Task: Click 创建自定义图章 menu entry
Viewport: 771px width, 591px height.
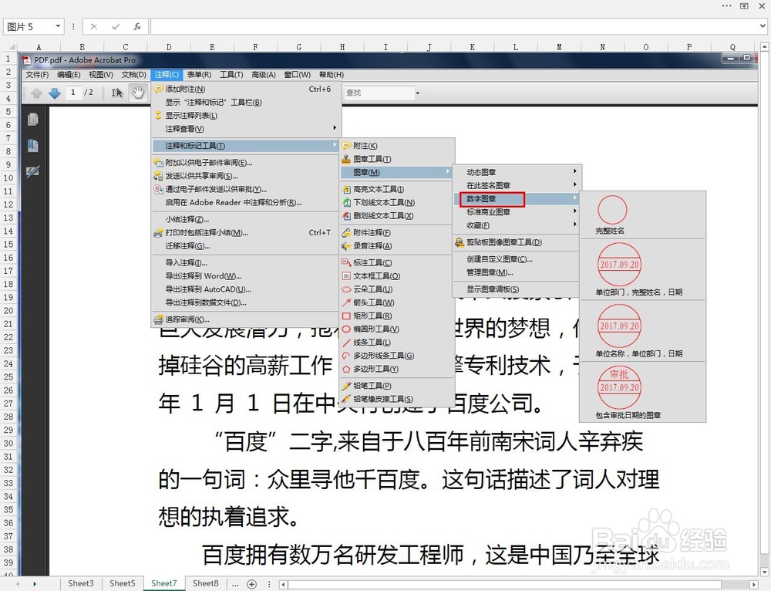Action: pyautogui.click(x=517, y=258)
